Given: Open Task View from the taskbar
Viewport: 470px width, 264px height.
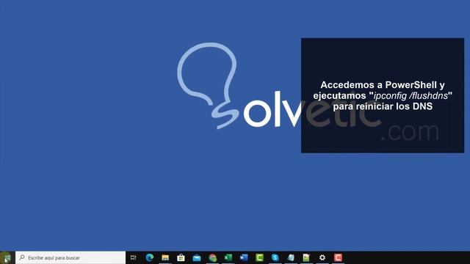Looking at the screenshot, I should pyautogui.click(x=134, y=257).
